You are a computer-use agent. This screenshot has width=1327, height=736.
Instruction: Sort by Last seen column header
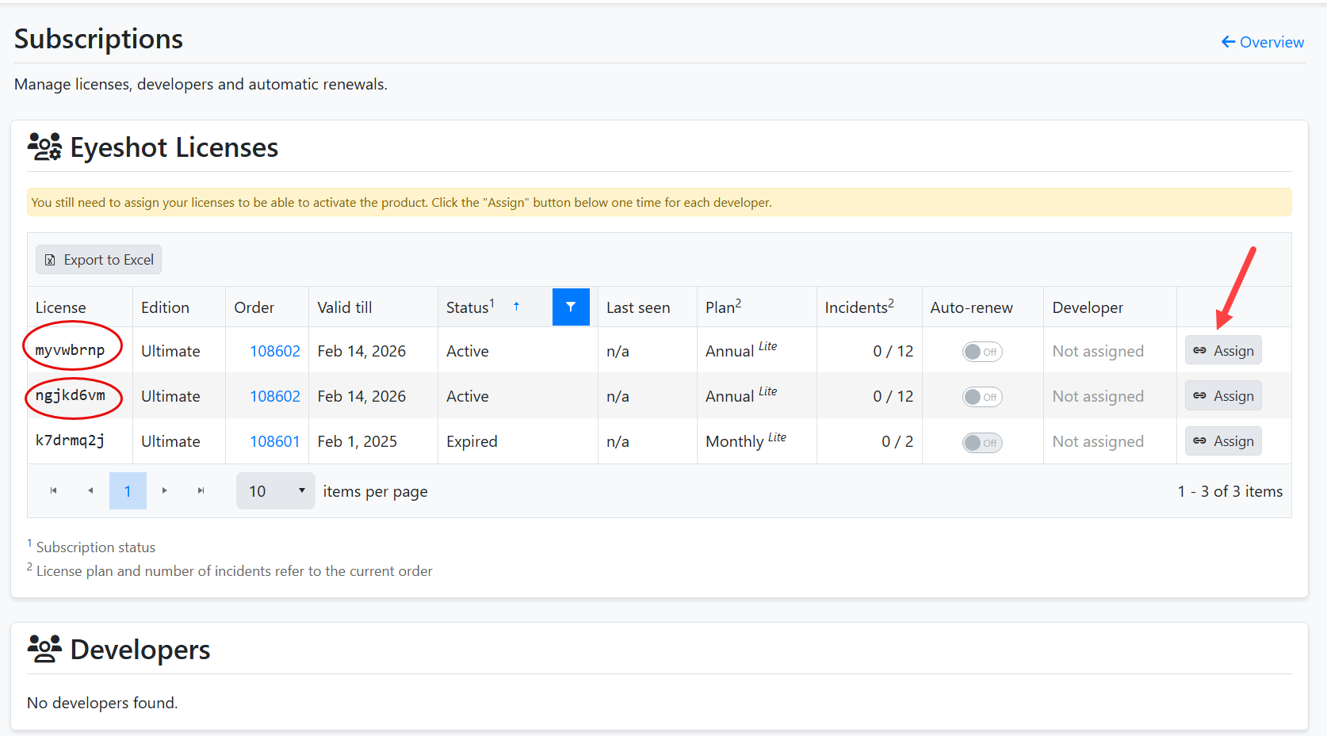tap(638, 307)
